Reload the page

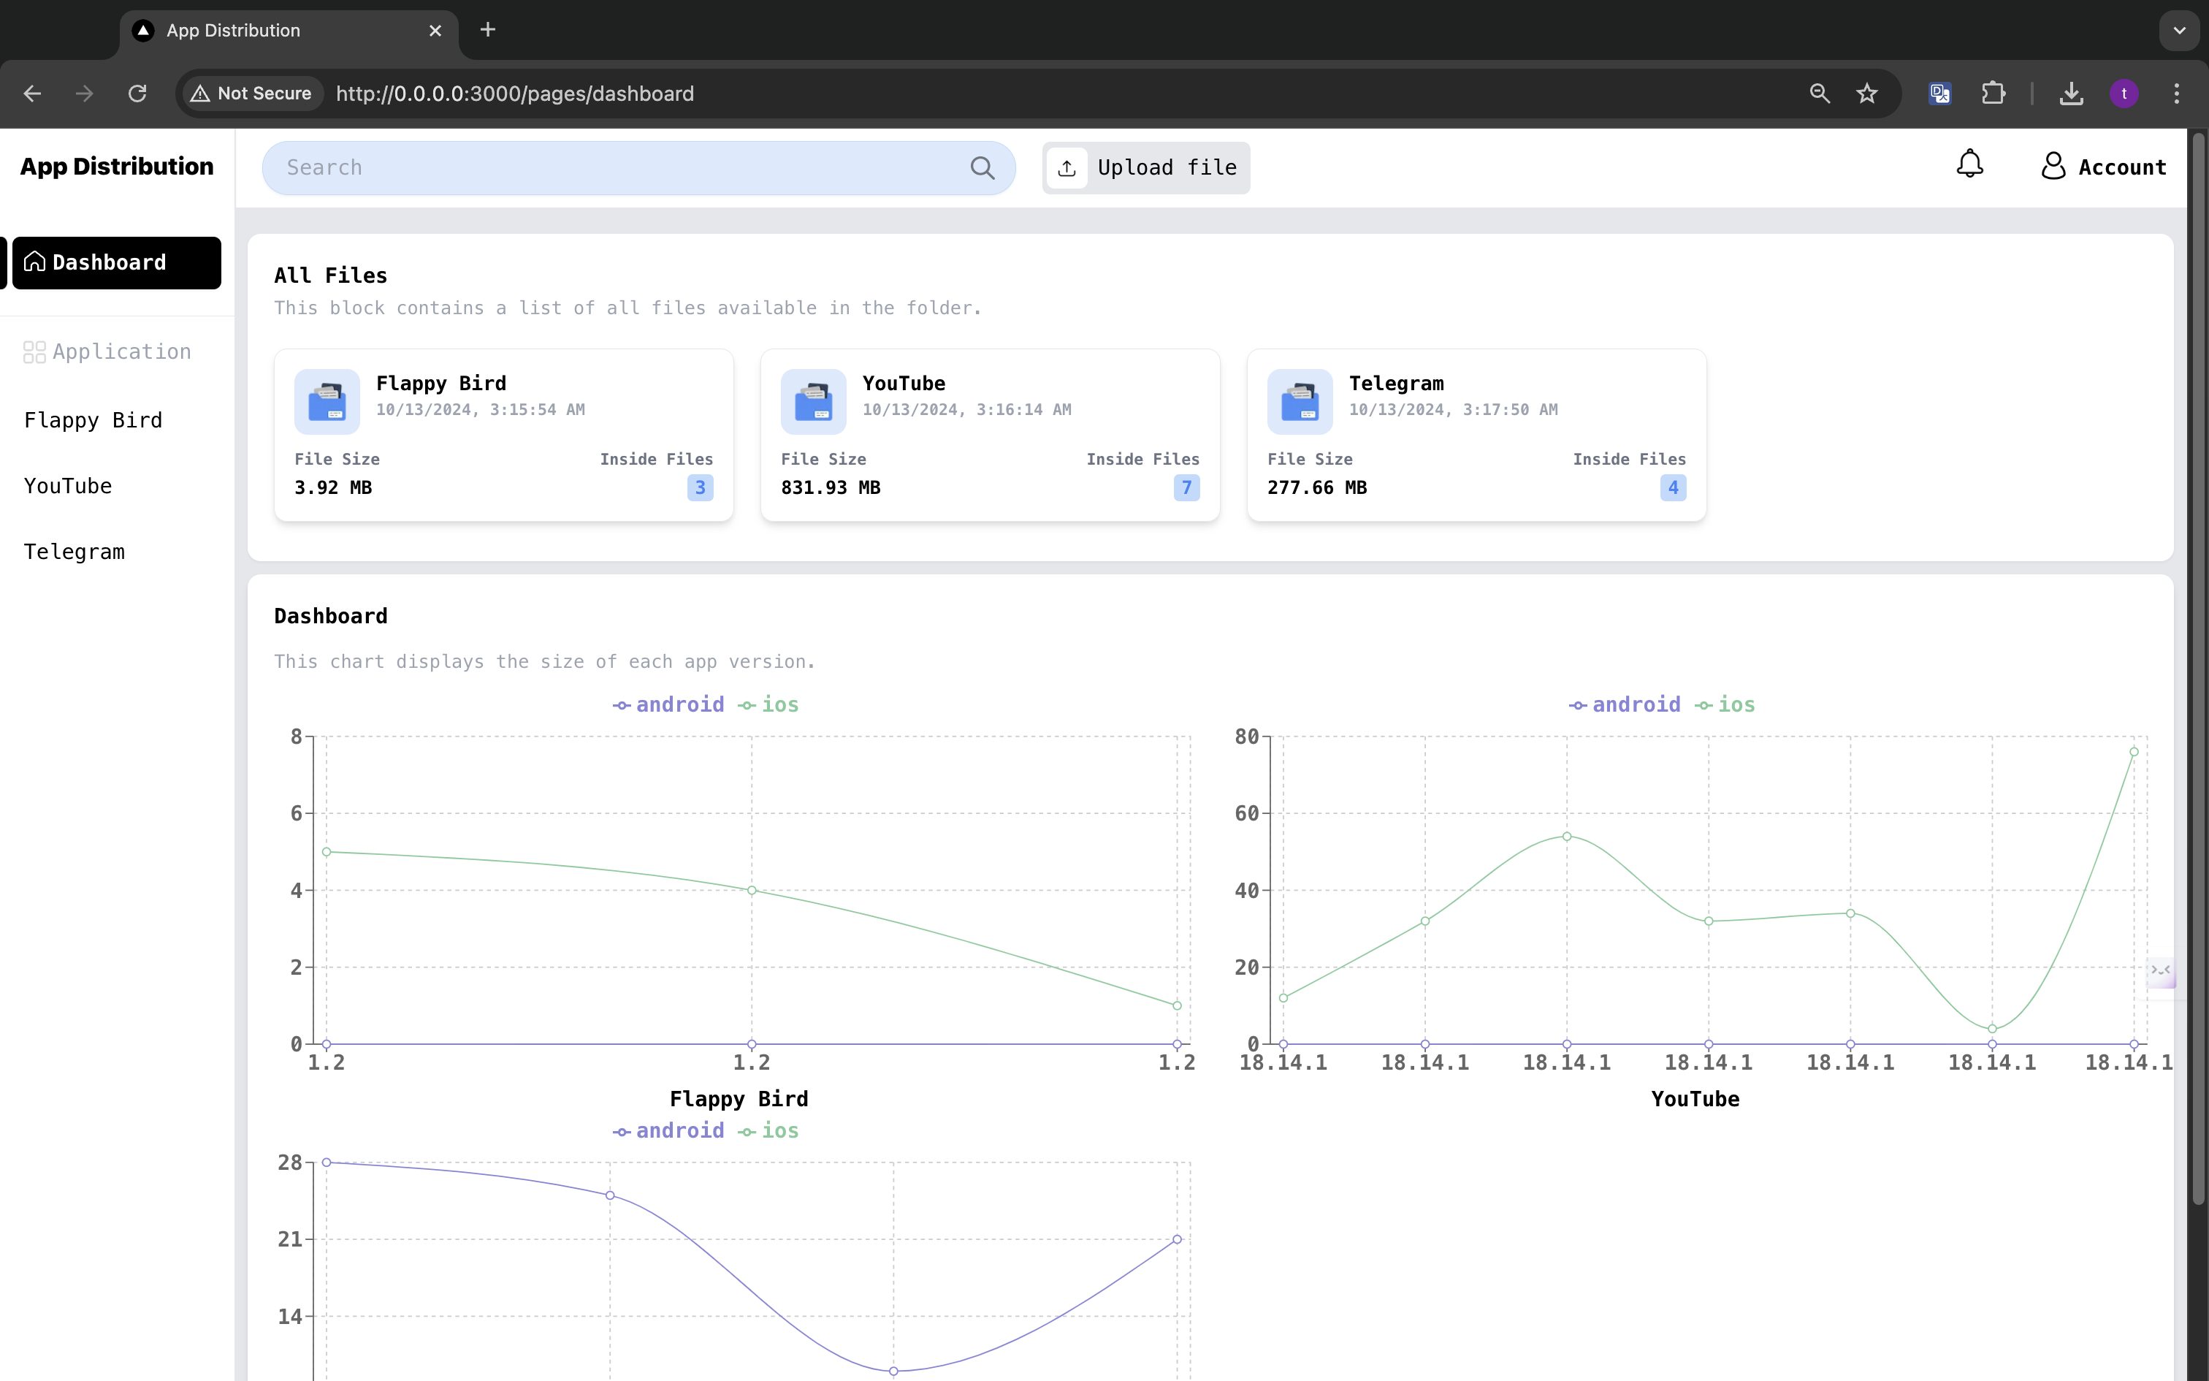(137, 94)
